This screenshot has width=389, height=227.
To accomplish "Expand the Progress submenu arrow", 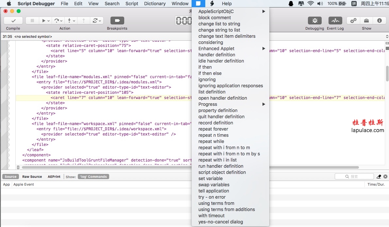I will point(264,104).
